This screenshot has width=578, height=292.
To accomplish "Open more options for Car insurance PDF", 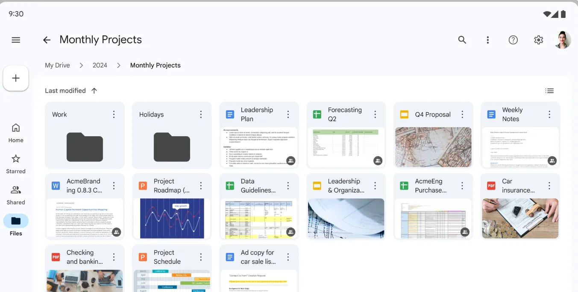I will point(549,186).
